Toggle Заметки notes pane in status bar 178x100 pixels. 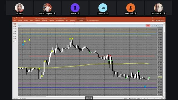[125, 99]
